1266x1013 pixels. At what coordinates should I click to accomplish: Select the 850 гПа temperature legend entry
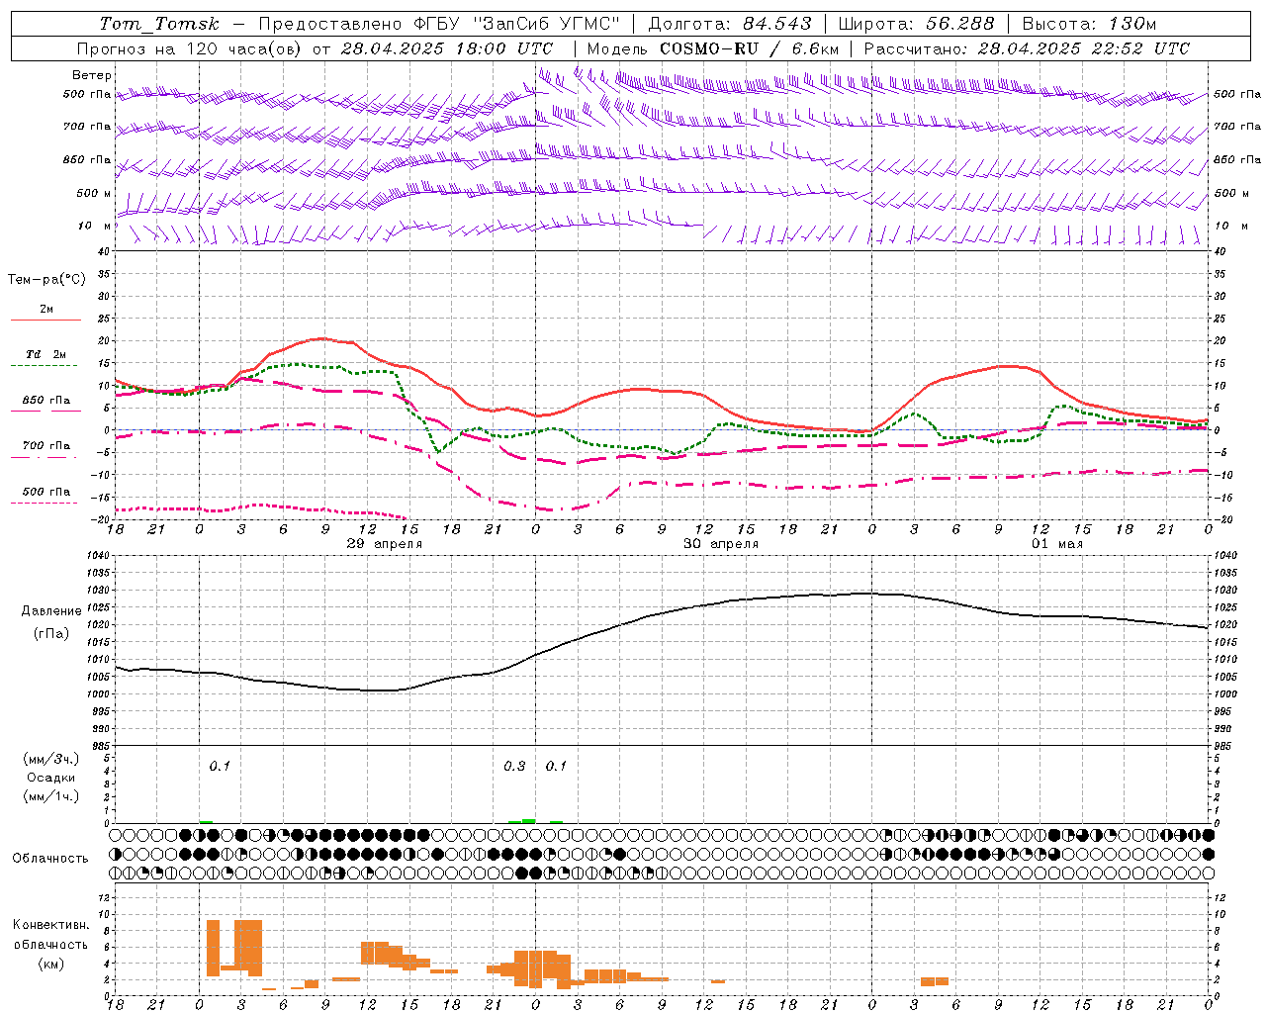point(46,404)
